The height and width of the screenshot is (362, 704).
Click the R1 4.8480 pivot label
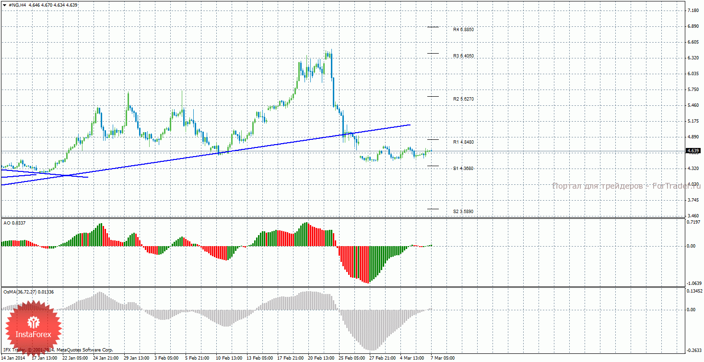(463, 142)
